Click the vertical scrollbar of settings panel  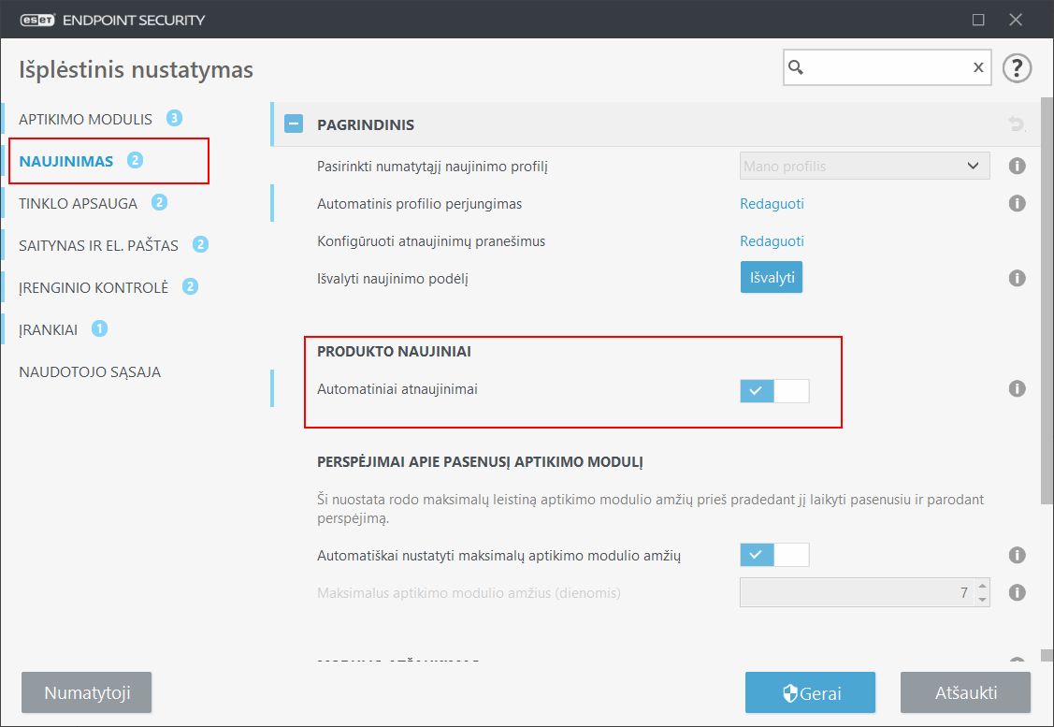coord(1047,299)
